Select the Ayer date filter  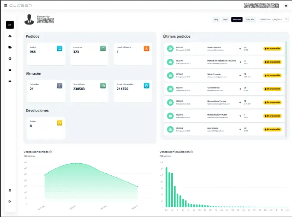(x=225, y=19)
